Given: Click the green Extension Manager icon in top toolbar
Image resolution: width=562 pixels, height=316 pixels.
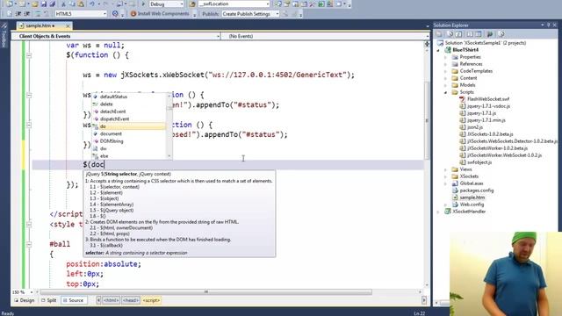Looking at the screenshot, I should coord(321,4).
